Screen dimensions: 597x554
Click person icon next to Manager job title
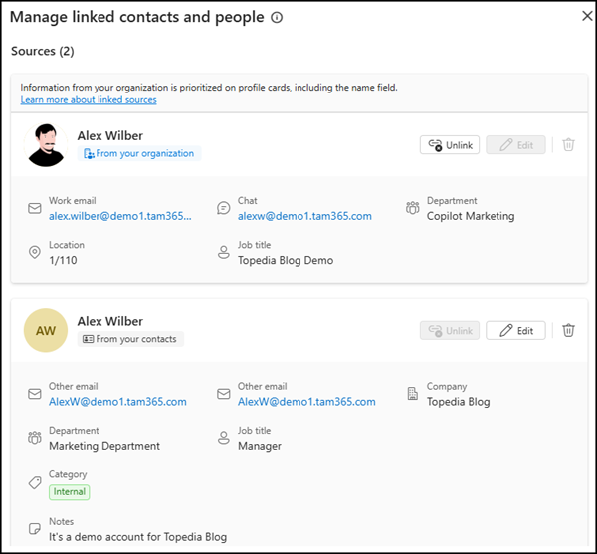(x=224, y=438)
